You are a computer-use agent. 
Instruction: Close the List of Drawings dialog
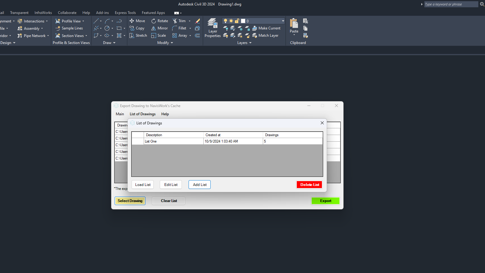[x=322, y=123]
